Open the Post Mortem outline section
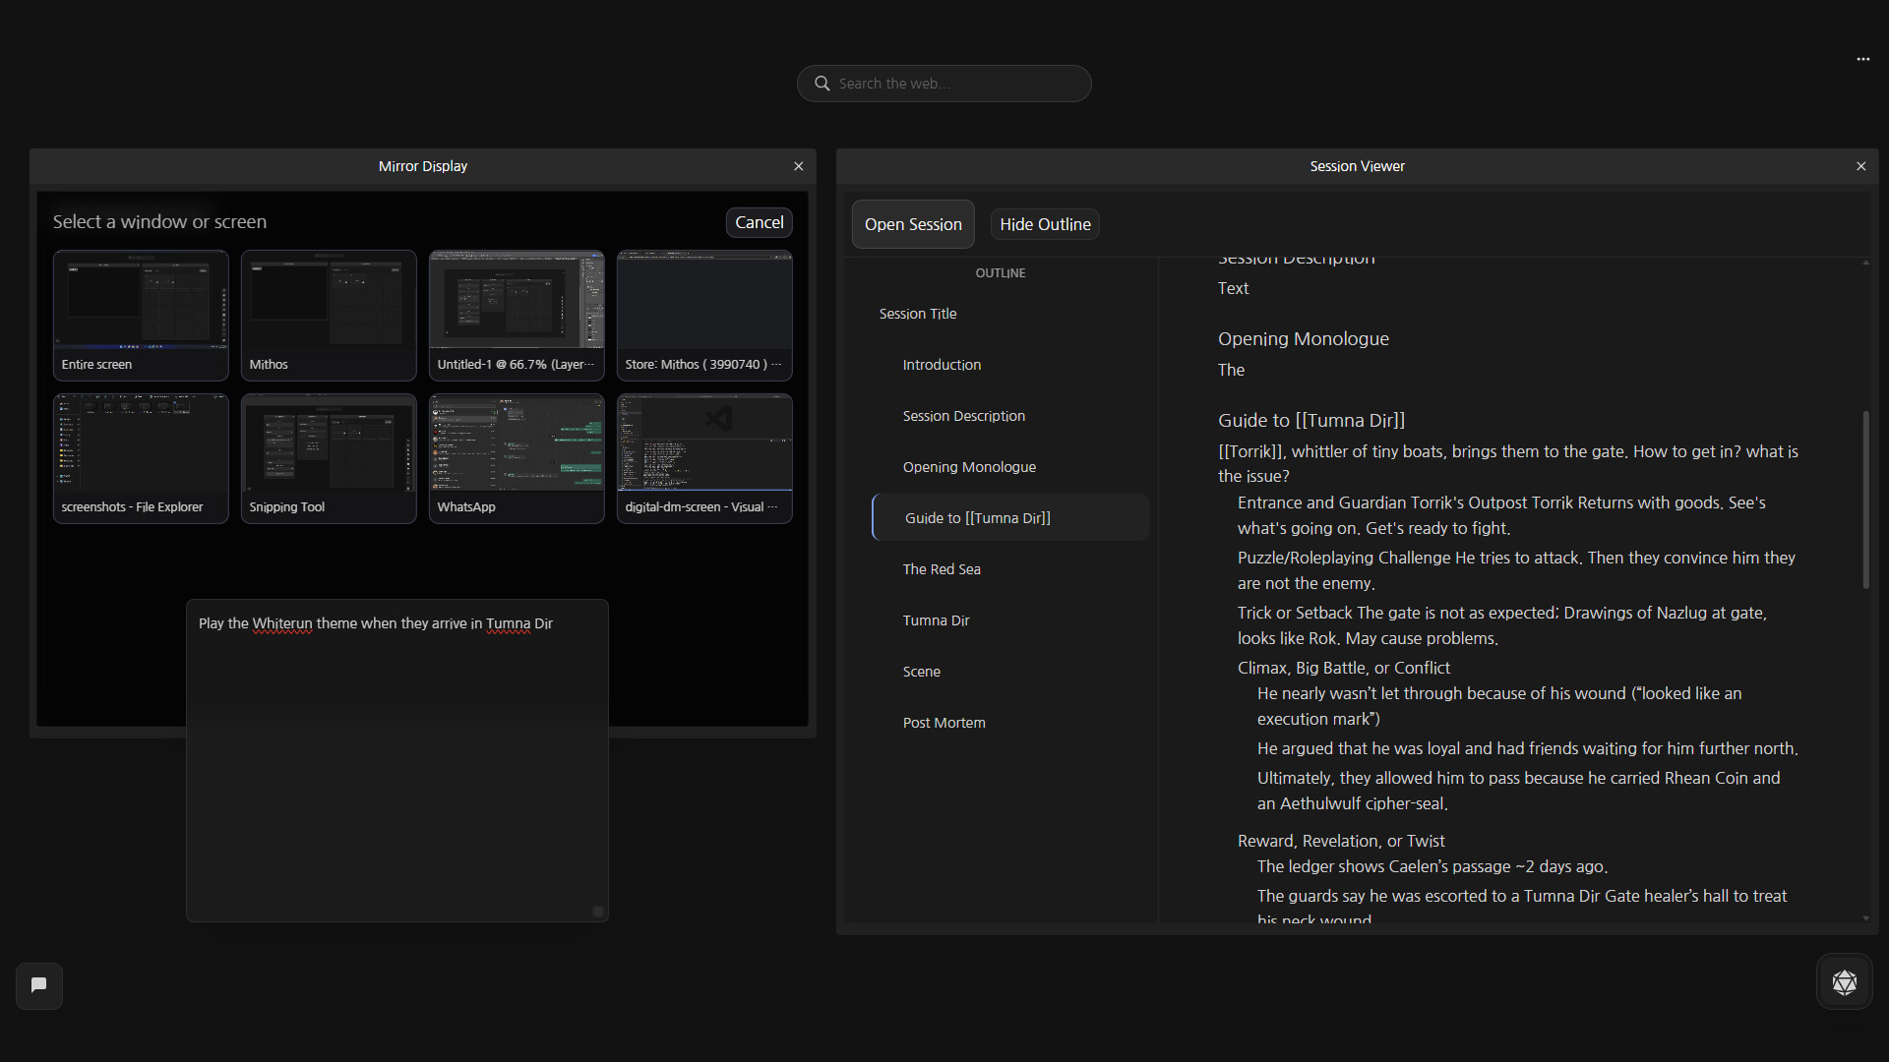 point(944,722)
